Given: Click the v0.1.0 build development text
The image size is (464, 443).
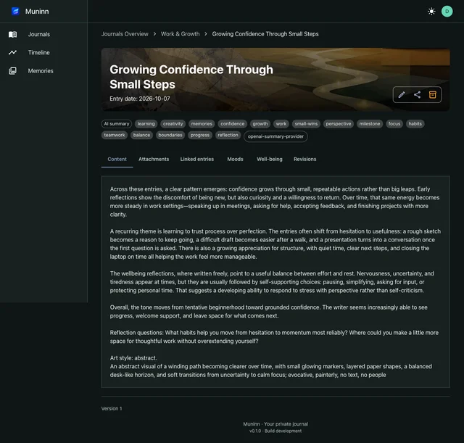Looking at the screenshot, I should point(275,431).
